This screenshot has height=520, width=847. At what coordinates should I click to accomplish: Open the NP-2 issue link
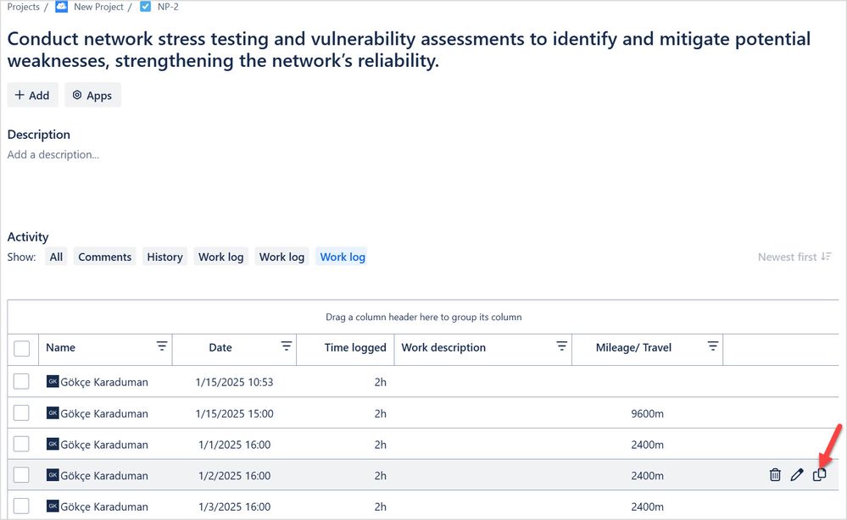[168, 7]
